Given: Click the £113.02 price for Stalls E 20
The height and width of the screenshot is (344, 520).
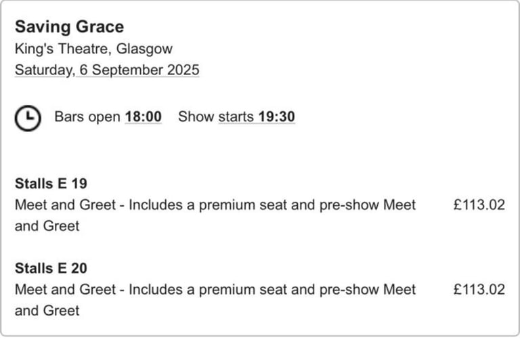Looking at the screenshot, I should (479, 289).
